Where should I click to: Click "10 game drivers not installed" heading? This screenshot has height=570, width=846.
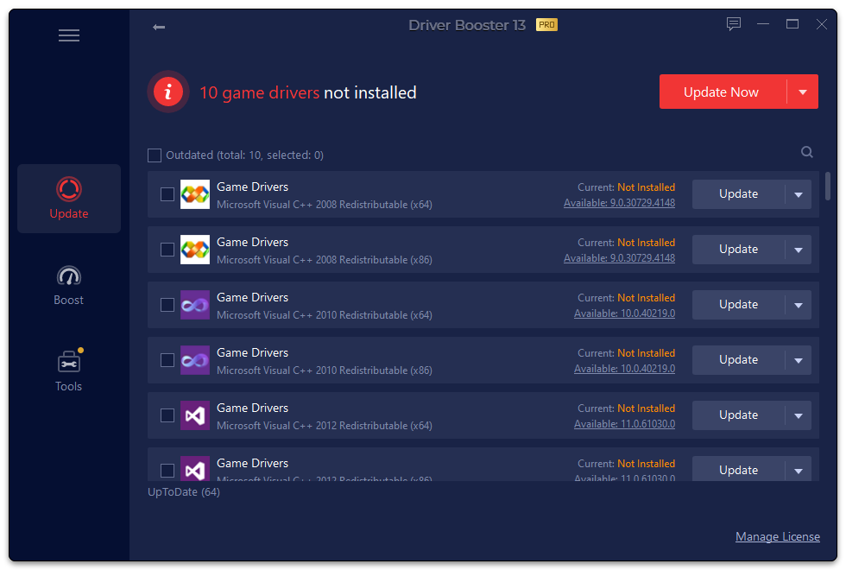point(308,93)
